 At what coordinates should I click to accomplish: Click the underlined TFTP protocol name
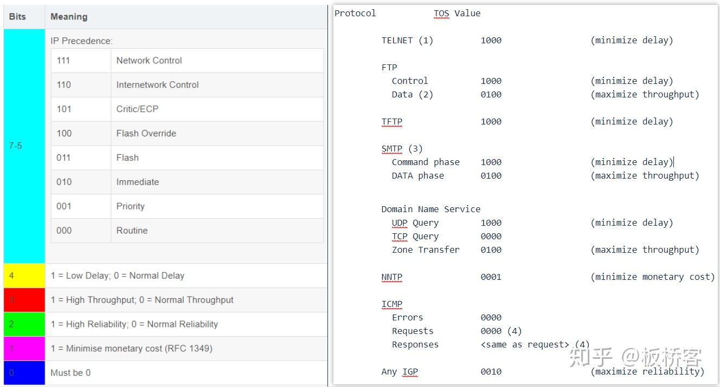click(392, 122)
